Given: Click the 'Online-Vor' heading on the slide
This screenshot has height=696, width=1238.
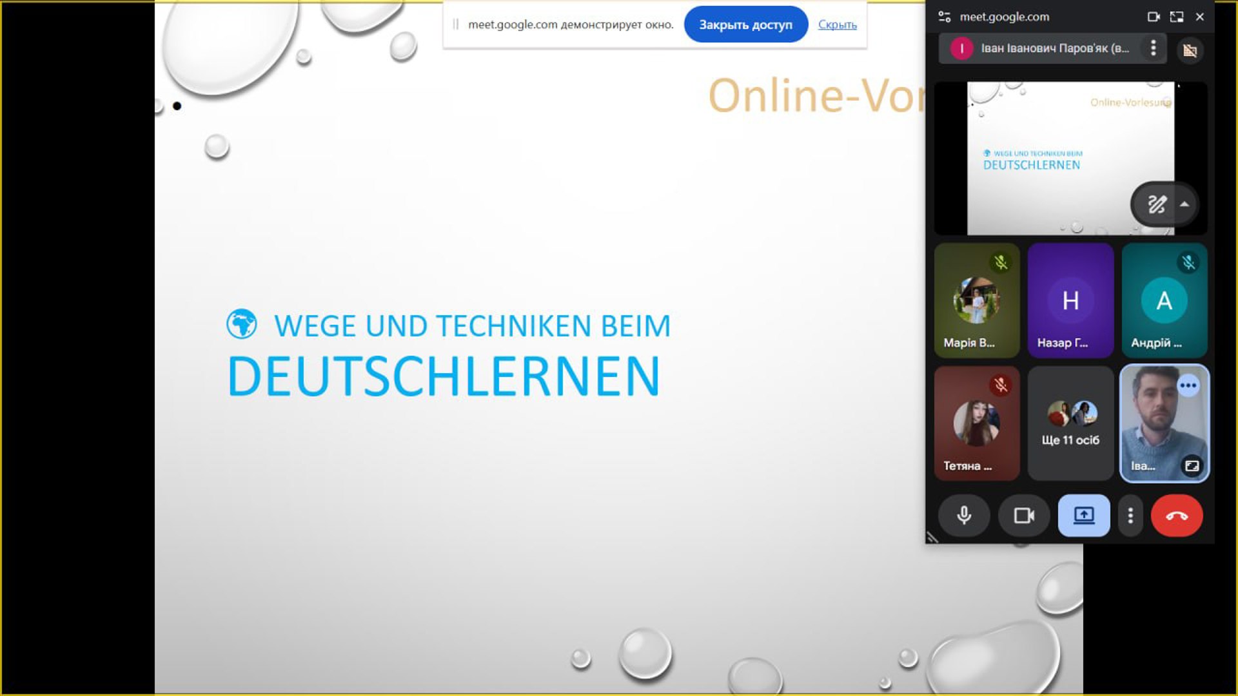Looking at the screenshot, I should (x=816, y=95).
